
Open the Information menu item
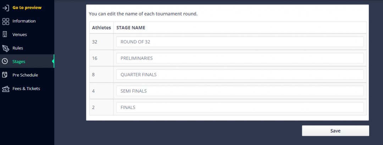(27, 21)
